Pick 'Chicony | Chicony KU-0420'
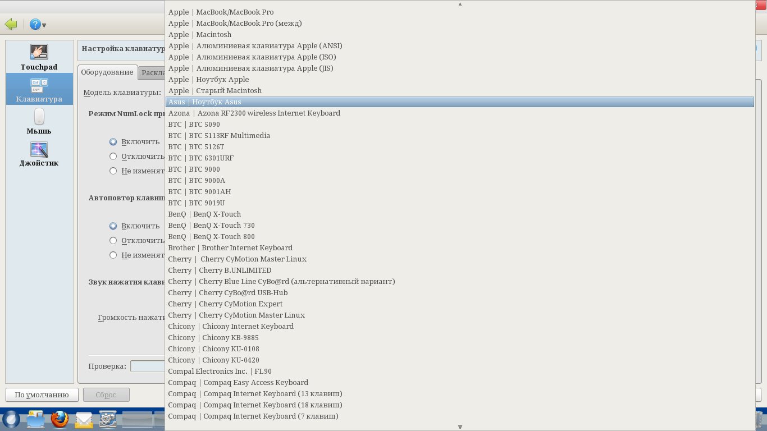 (x=460, y=360)
